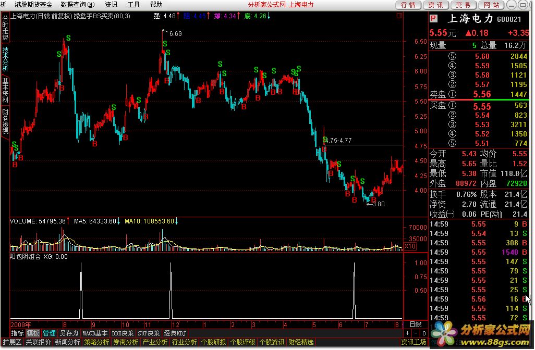The height and width of the screenshot is (350, 535).
Task: Click the 行情 button at top right
Action: pyautogui.click(x=408, y=5)
